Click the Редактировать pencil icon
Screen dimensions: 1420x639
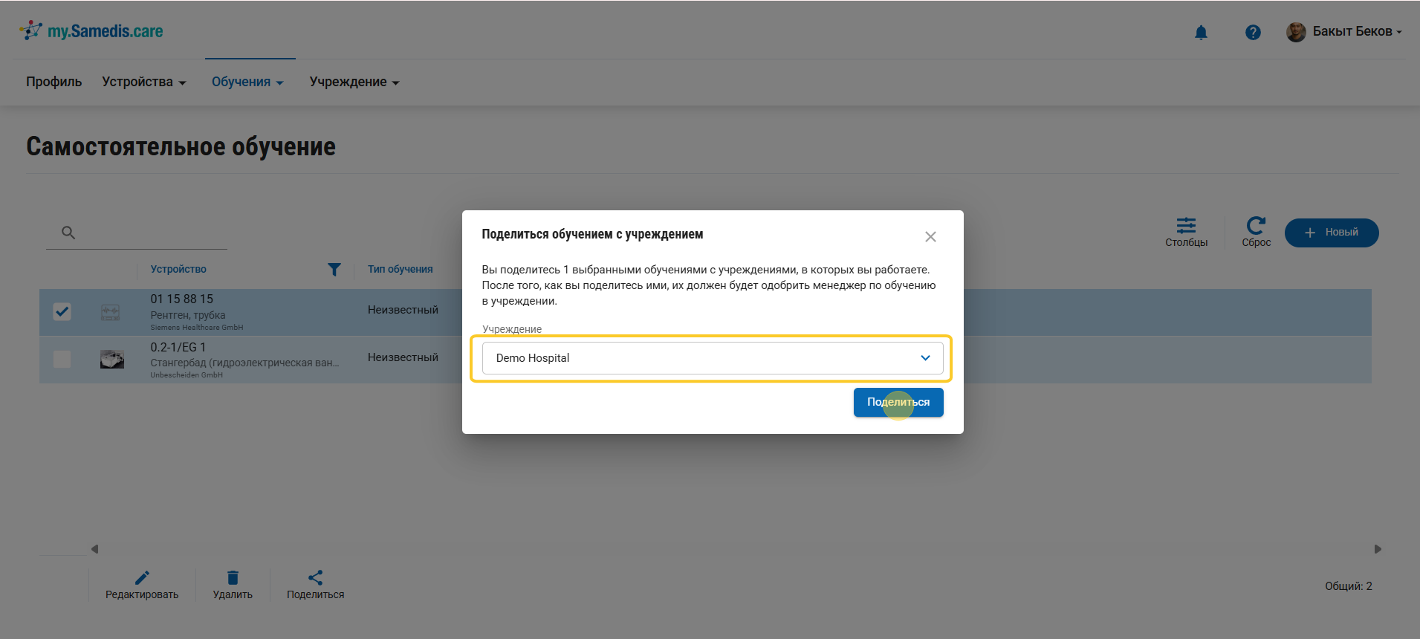pos(142,577)
